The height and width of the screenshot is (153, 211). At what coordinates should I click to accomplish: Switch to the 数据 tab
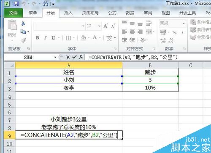click(x=130, y=13)
